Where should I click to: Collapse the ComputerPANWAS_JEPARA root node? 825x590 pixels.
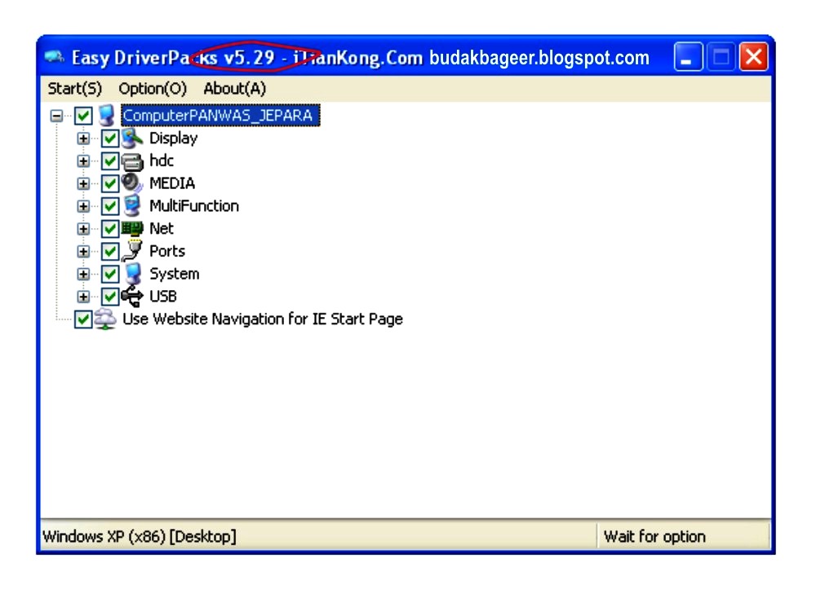pos(56,116)
